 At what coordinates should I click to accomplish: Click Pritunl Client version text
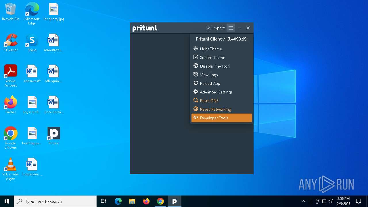coord(221,39)
